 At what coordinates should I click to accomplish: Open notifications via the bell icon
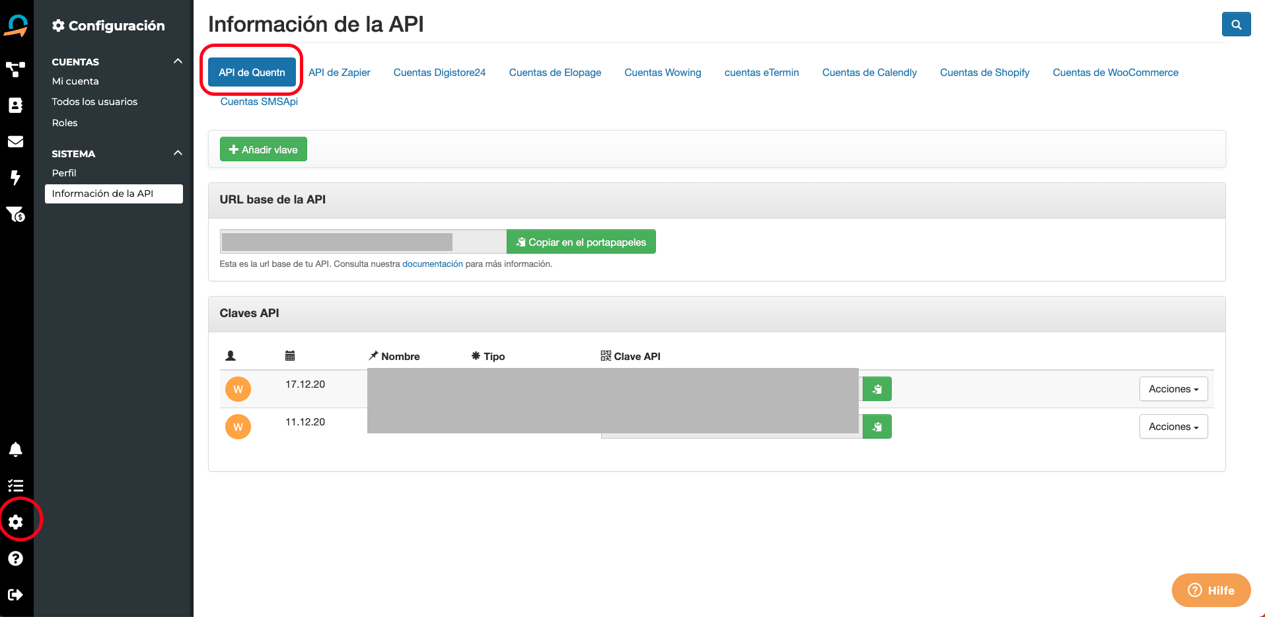click(16, 450)
